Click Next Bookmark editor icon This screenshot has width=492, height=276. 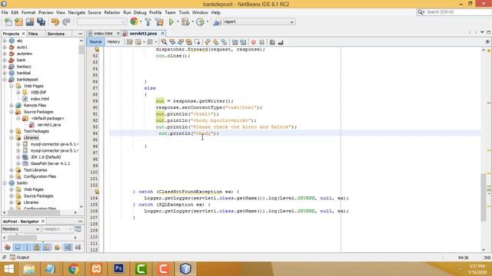[216, 42]
